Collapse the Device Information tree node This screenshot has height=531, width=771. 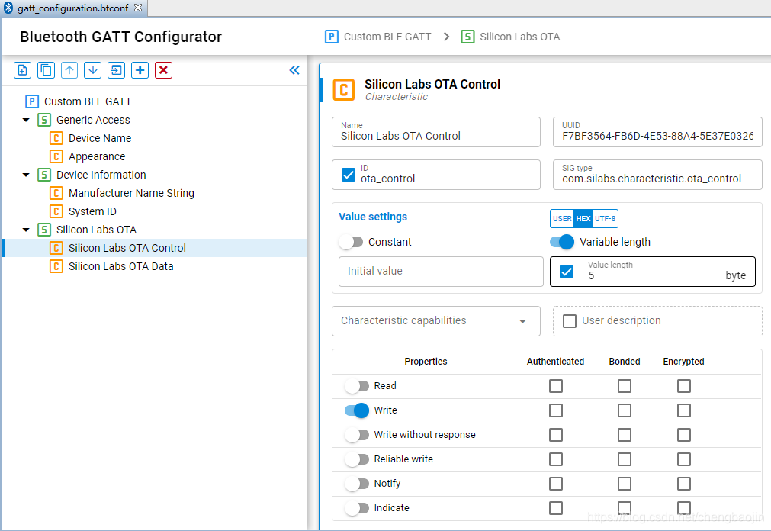pyautogui.click(x=26, y=175)
